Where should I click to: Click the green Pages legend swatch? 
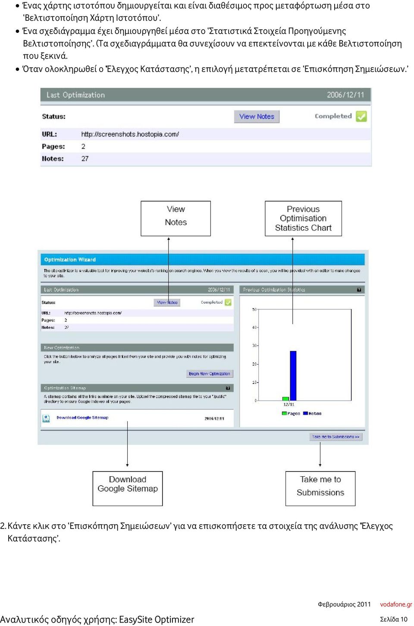pyautogui.click(x=284, y=413)
